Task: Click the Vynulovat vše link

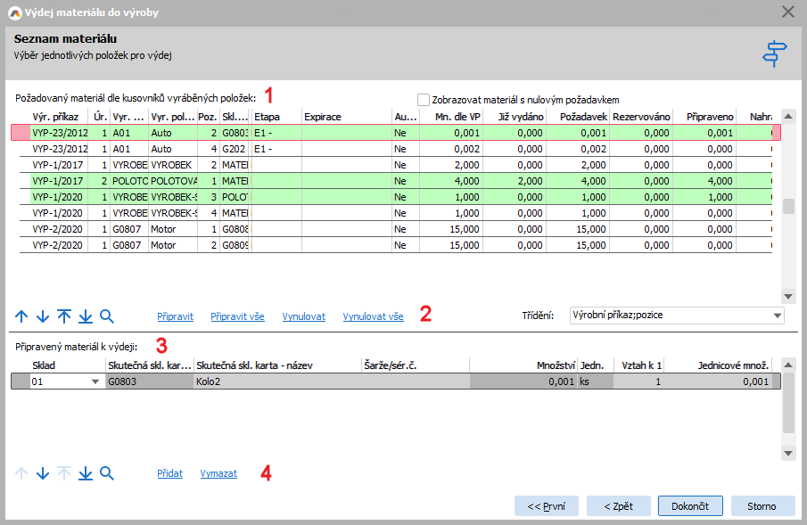Action: click(373, 316)
